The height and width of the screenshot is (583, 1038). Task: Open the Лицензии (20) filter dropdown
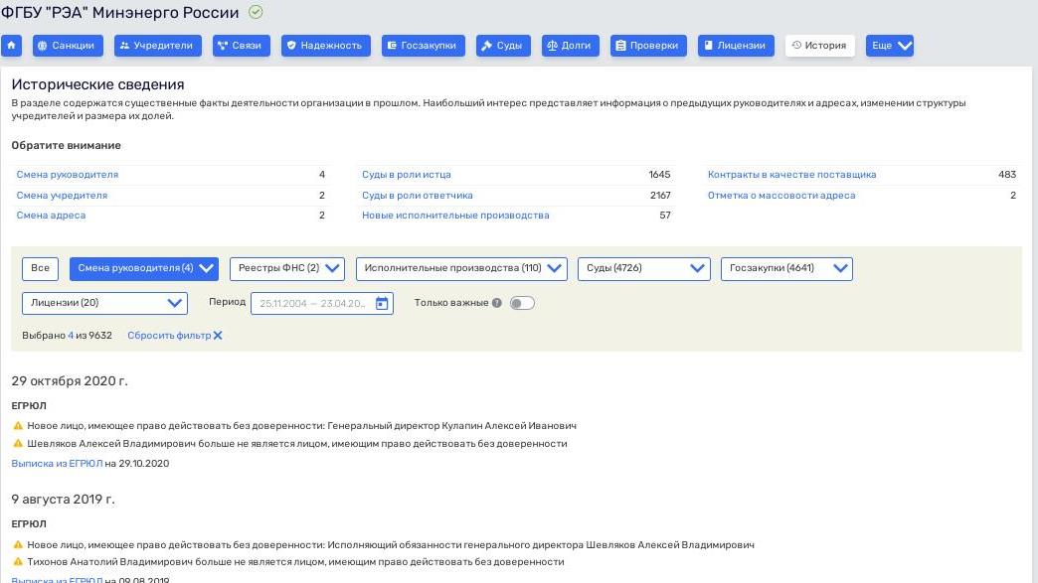pos(104,303)
